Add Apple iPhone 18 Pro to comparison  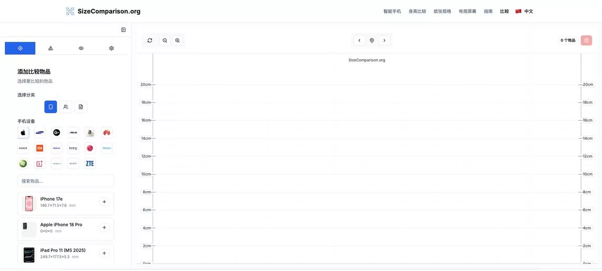(104, 228)
